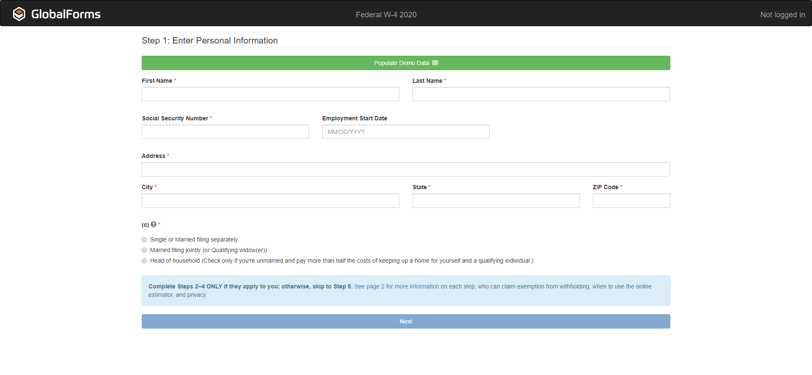This screenshot has width=812, height=375.
Task: Click the GlobalForms brand name text
Action: point(66,14)
